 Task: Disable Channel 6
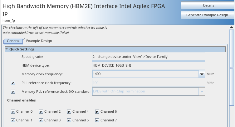[97, 111]
